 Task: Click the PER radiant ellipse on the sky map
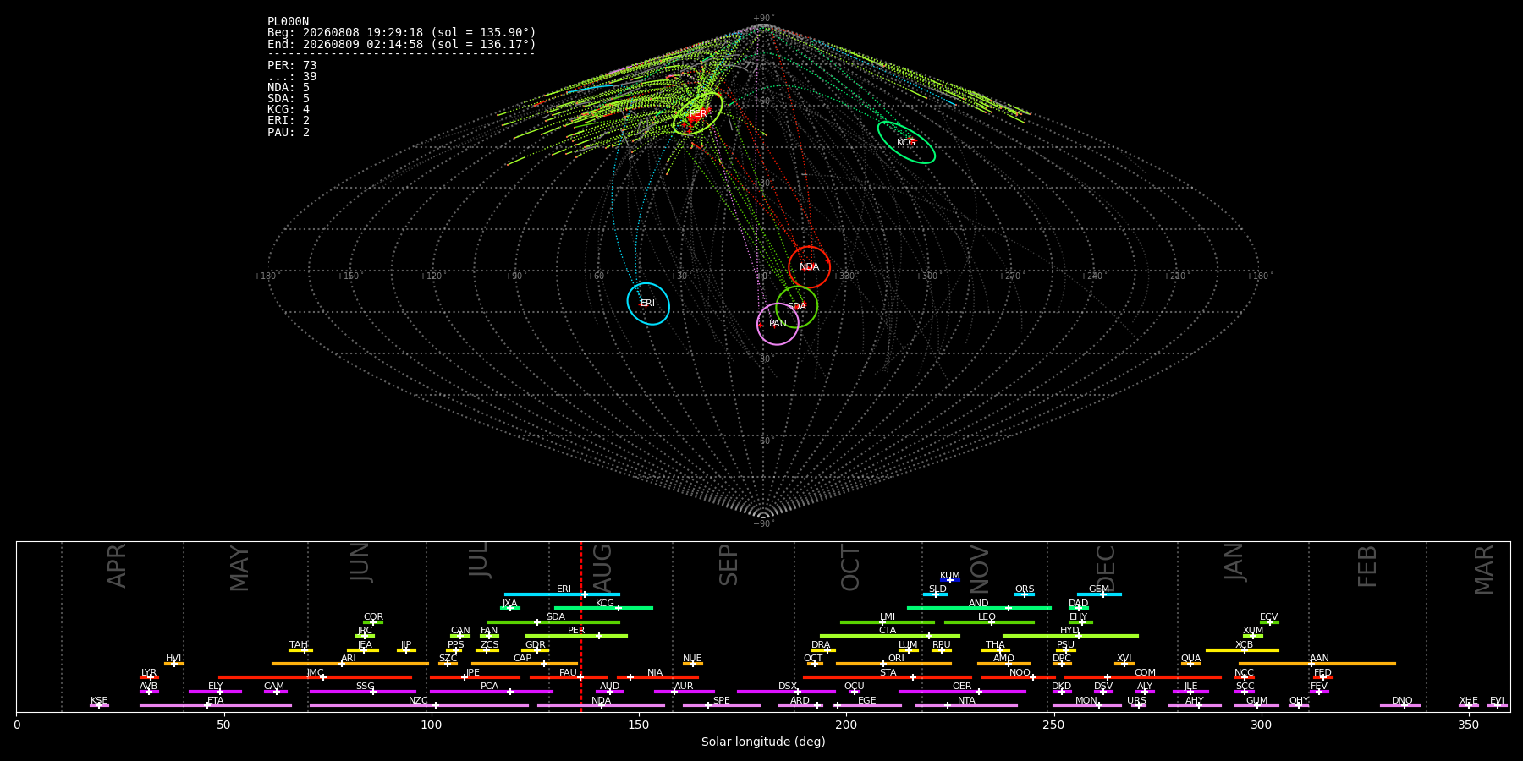click(698, 113)
